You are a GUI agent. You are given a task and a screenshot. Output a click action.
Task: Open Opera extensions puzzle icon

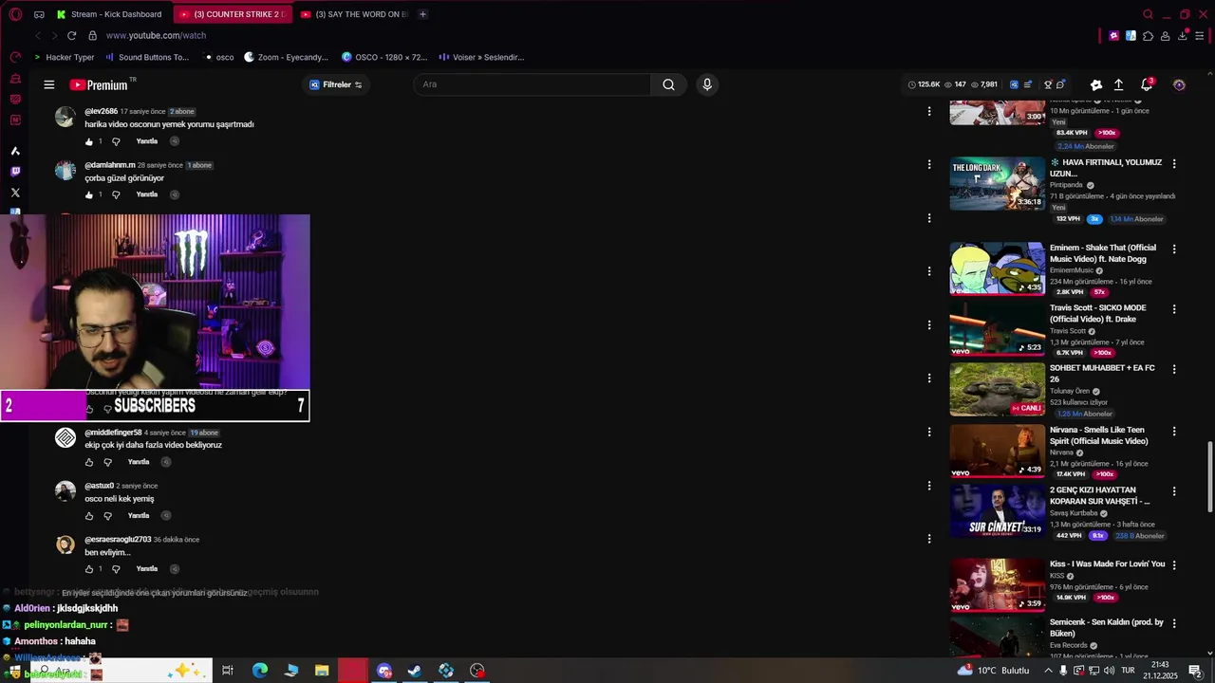[1148, 36]
